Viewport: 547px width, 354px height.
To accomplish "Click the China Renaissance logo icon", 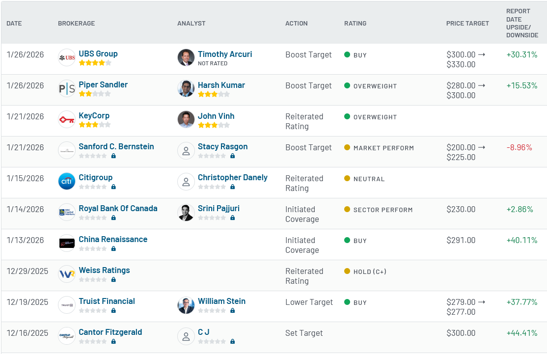I will pos(67,243).
